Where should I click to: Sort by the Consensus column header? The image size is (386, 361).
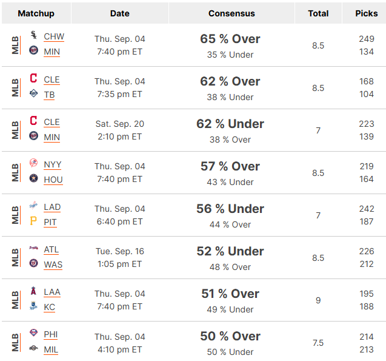pos(231,13)
